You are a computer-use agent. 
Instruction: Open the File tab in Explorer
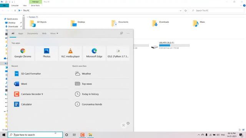click(4, 5)
